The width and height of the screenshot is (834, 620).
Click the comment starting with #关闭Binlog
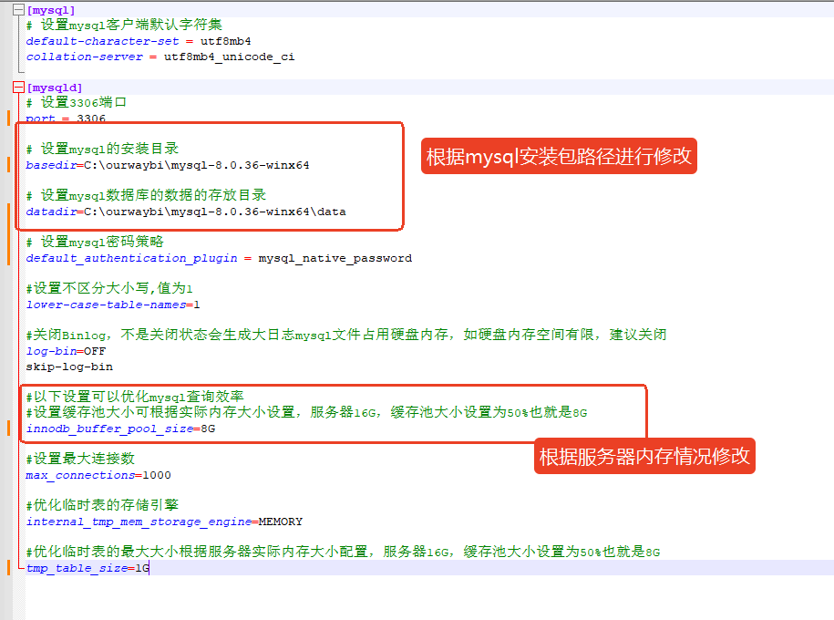point(346,335)
